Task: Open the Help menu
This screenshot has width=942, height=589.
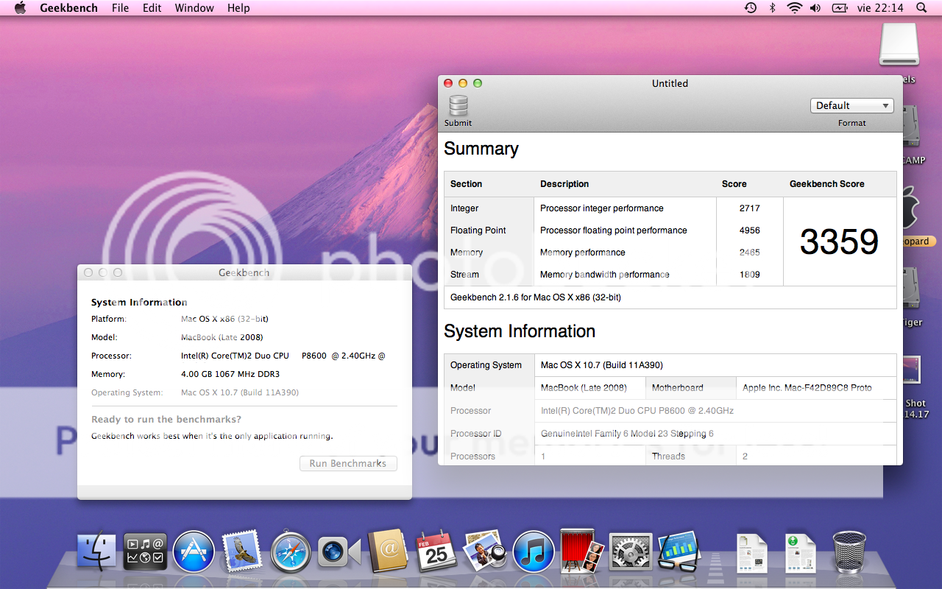Action: pos(238,8)
